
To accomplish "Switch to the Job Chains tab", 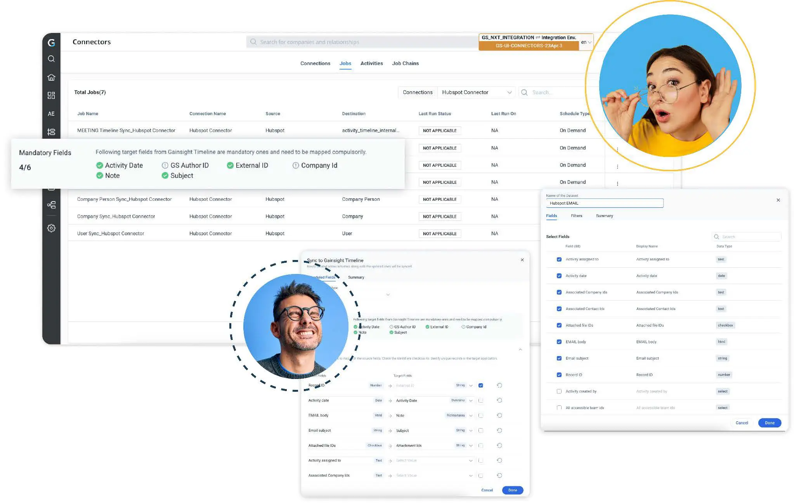I will point(405,63).
